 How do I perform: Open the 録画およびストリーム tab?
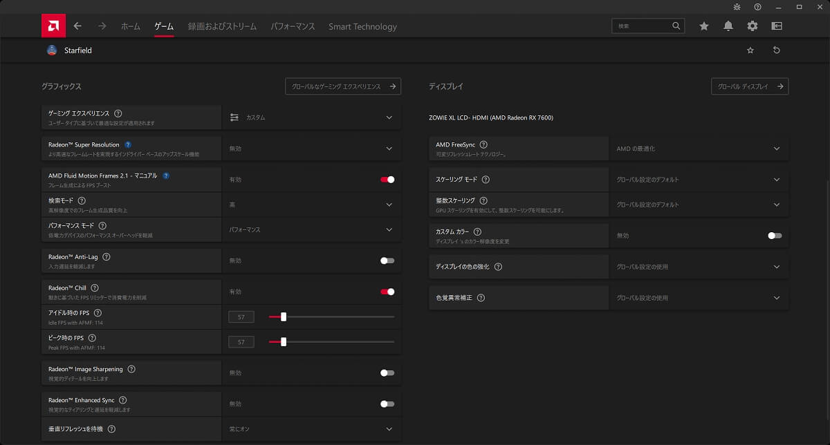[x=222, y=26]
